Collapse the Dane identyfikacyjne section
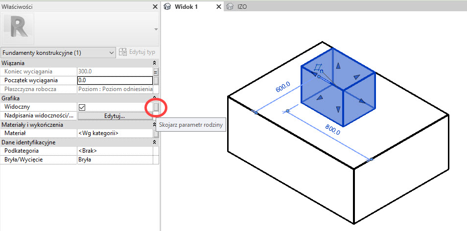Viewport: 467px width, 231px height. [155, 142]
